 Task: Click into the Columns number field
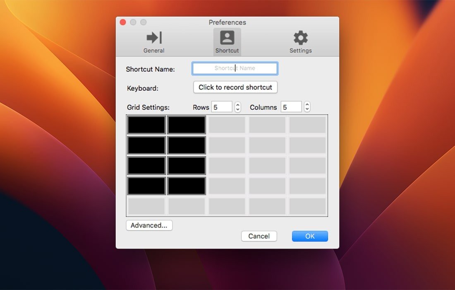tap(291, 107)
